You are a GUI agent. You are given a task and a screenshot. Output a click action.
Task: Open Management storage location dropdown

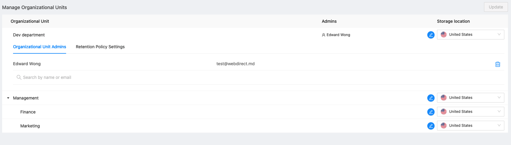point(470,98)
